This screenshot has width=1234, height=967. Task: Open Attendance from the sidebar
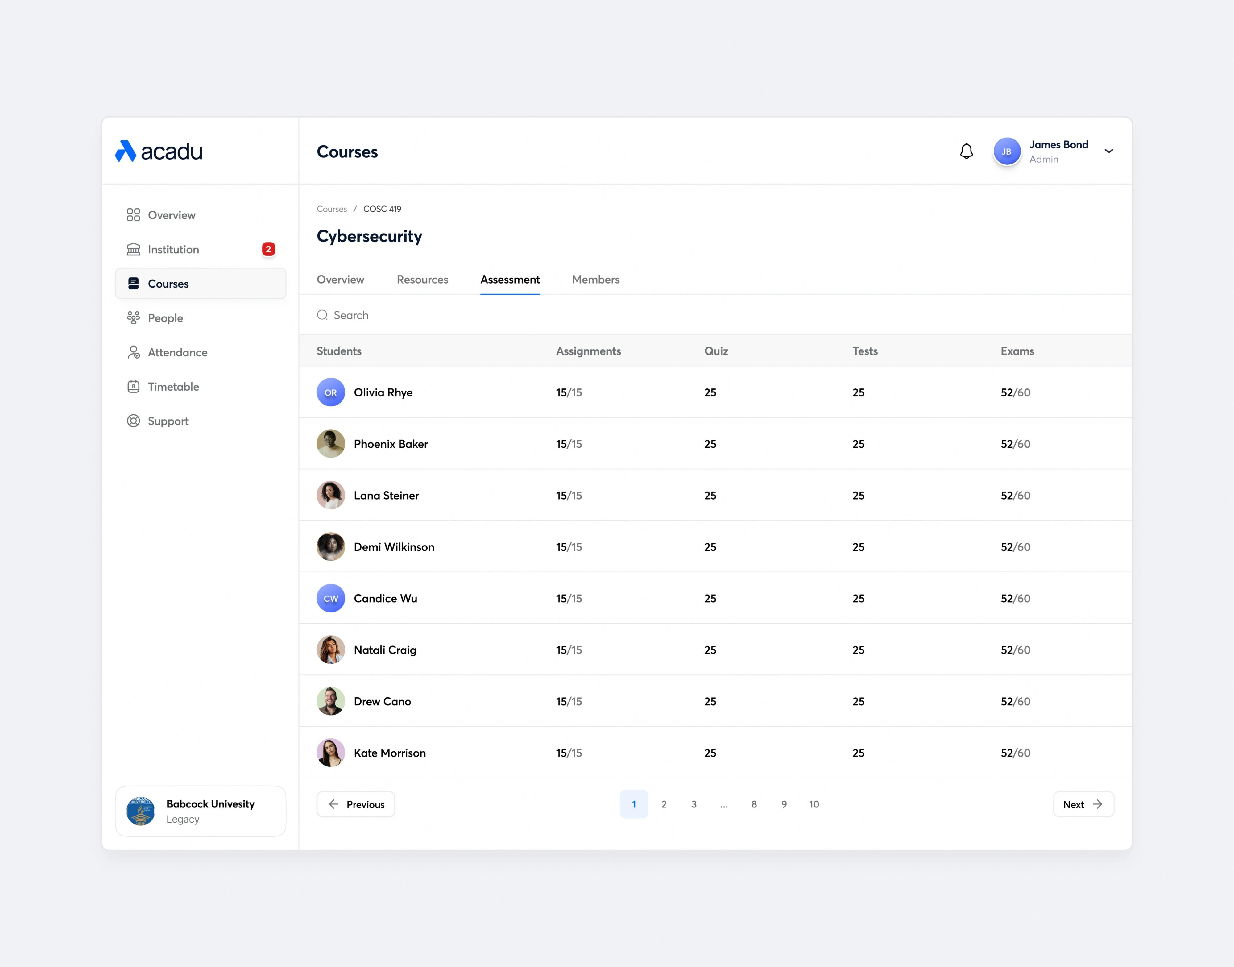tap(177, 353)
